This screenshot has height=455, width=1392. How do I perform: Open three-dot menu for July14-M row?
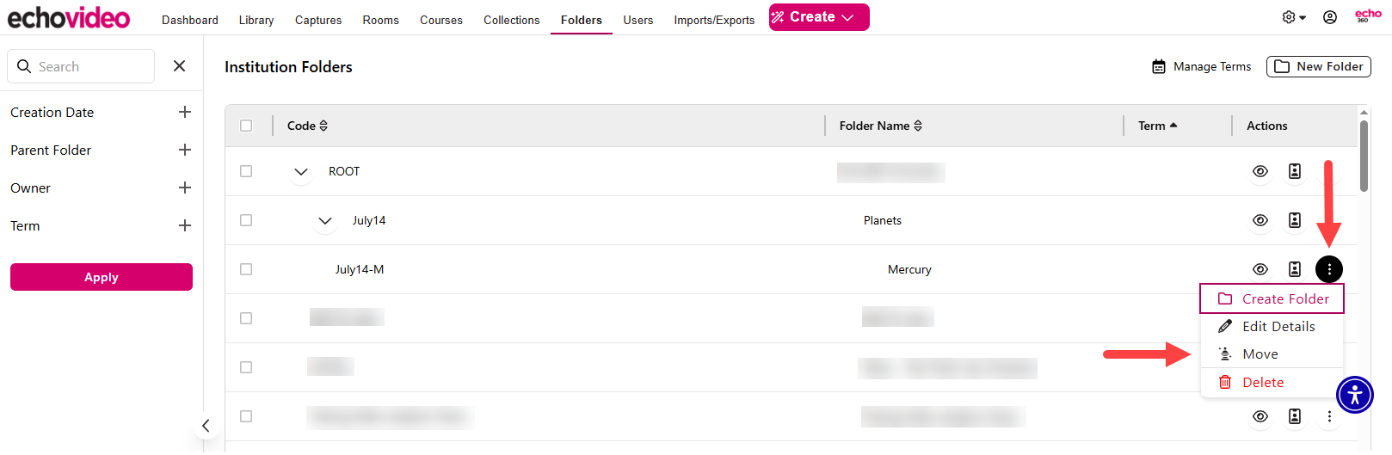1329,269
